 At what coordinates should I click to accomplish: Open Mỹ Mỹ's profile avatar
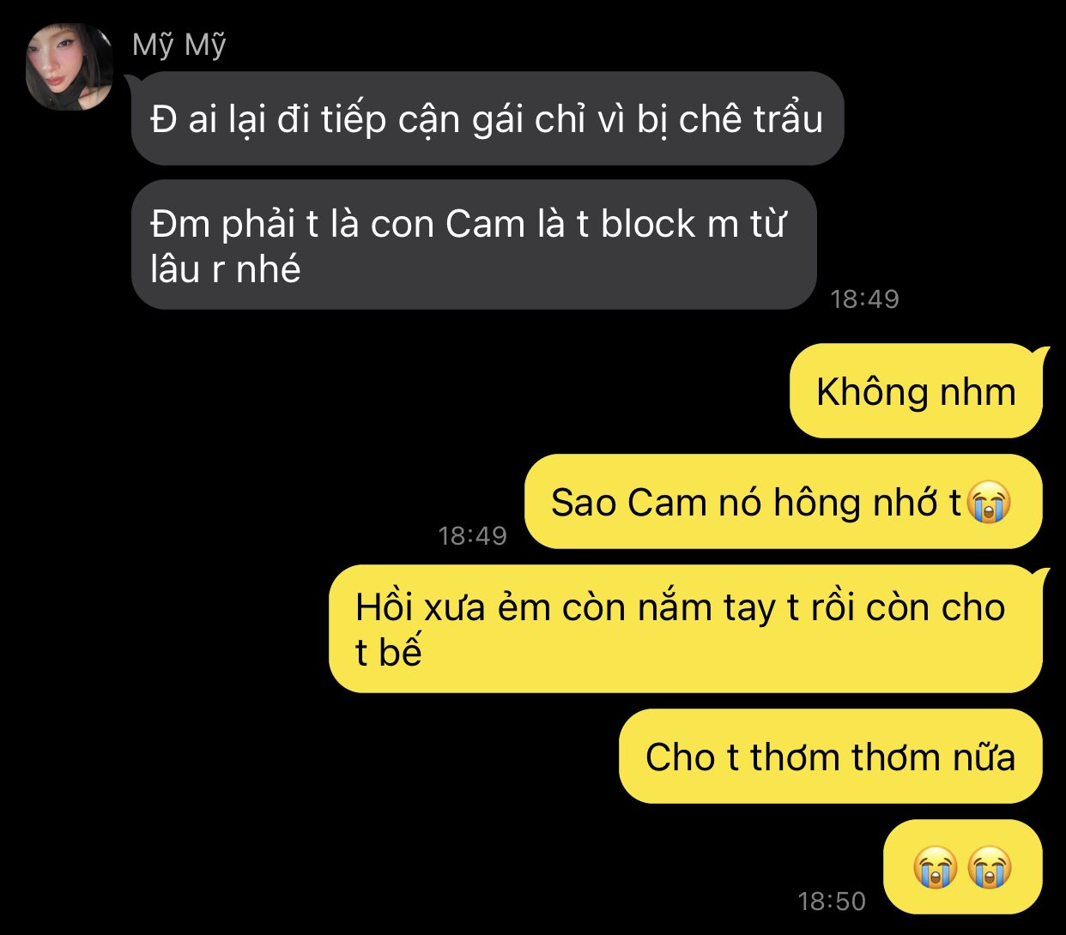click(70, 67)
